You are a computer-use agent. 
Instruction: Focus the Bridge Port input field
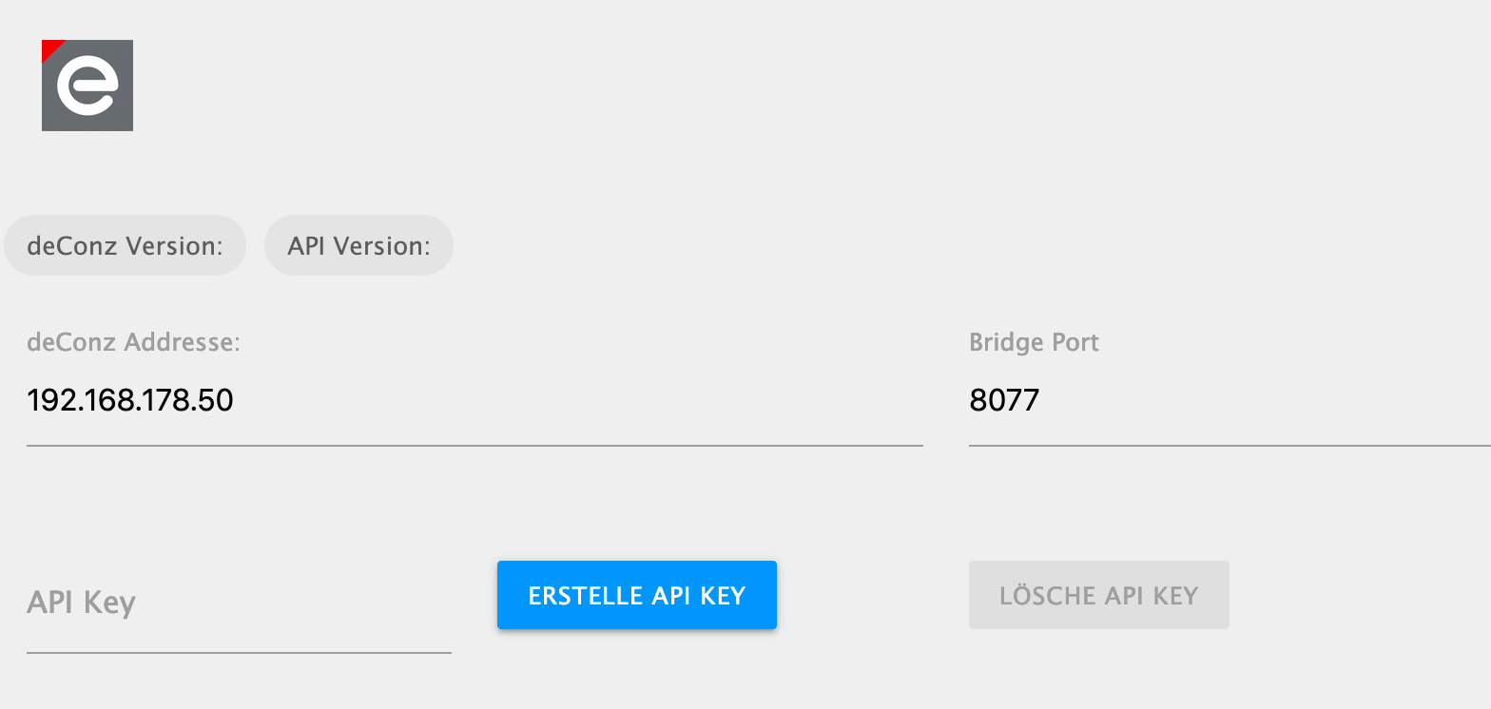coord(1230,400)
